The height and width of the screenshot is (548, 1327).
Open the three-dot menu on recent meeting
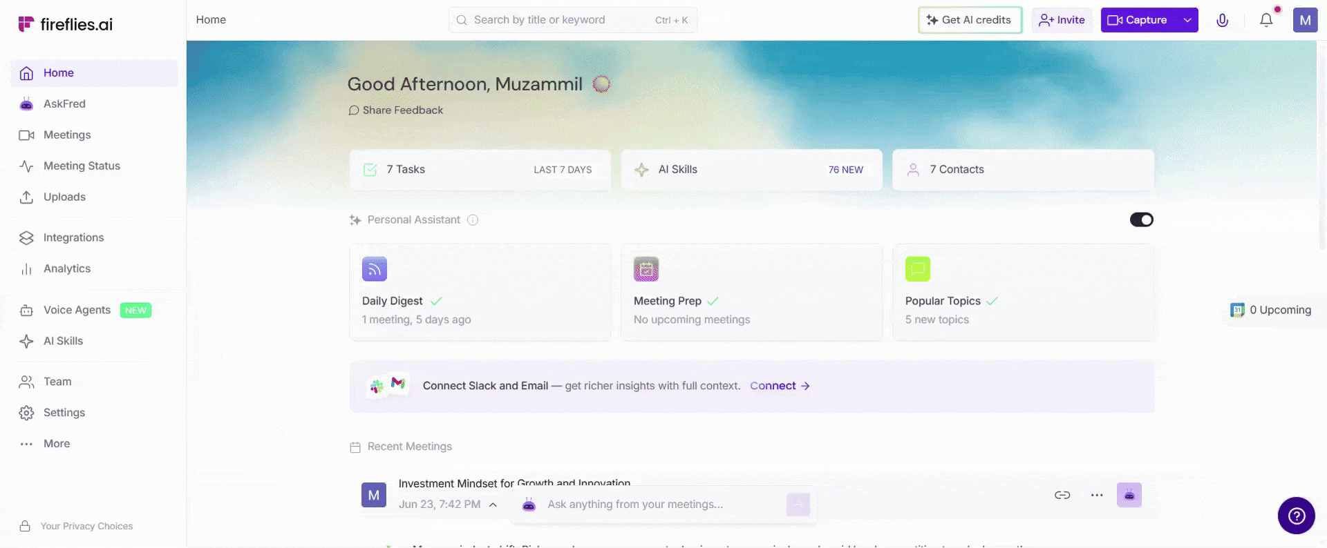point(1097,495)
